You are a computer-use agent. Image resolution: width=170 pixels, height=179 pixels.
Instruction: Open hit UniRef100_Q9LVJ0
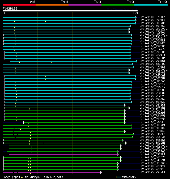(x=152, y=37)
